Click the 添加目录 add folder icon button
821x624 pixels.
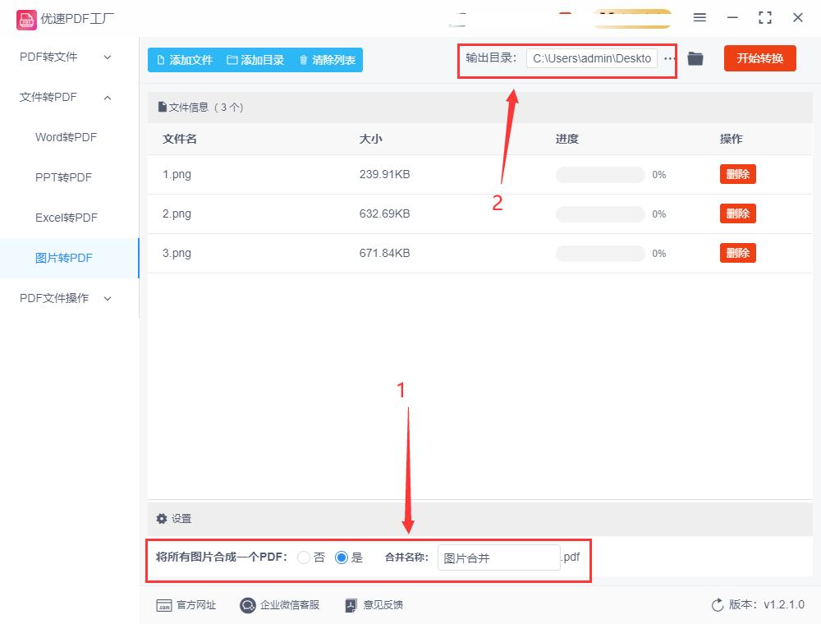coord(233,59)
